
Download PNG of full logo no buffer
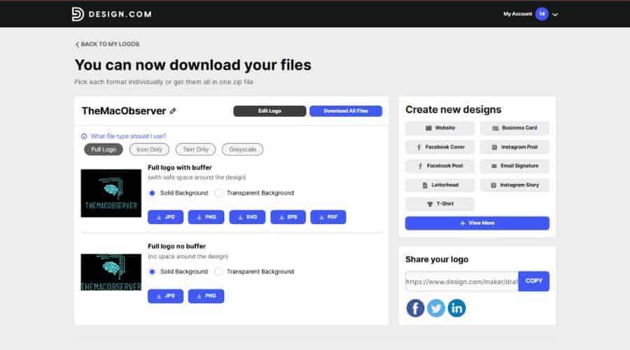(x=206, y=296)
